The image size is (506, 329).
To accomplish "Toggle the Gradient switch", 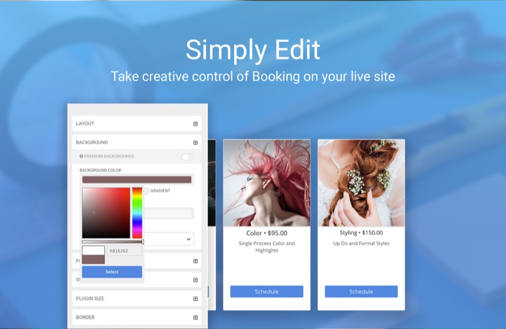I will [146, 191].
